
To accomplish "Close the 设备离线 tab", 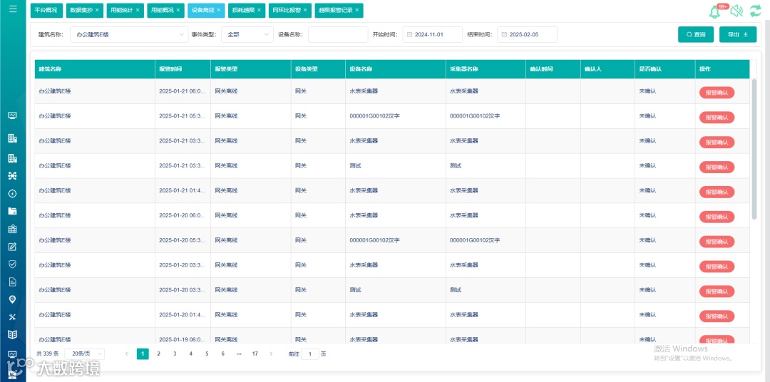I will click(x=219, y=10).
